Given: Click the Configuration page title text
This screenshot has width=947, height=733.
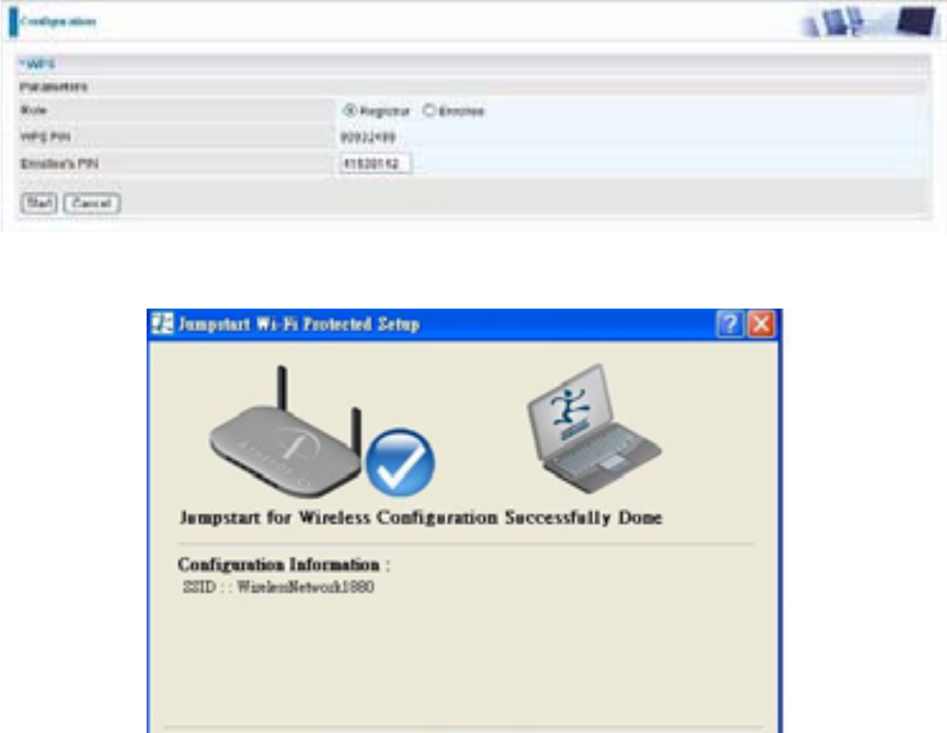Looking at the screenshot, I should coord(58,22).
